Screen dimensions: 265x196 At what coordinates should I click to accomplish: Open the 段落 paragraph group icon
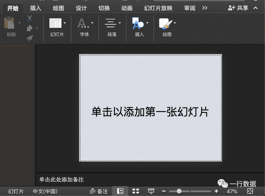tap(110, 23)
